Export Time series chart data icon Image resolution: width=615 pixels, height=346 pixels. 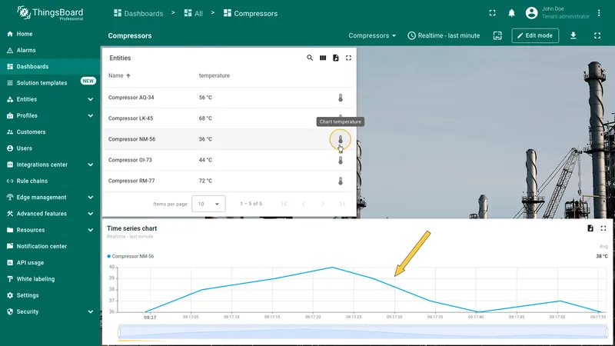pos(590,228)
